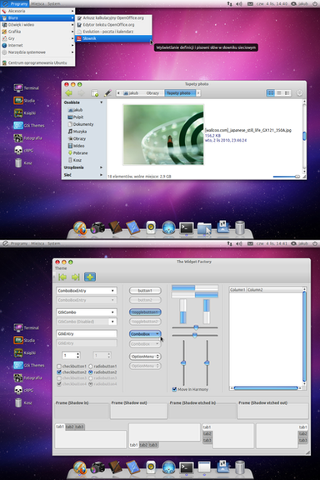The width and height of the screenshot is (320, 480).
Task: Select the japanese_still_life image thumbnail
Action: [163, 135]
